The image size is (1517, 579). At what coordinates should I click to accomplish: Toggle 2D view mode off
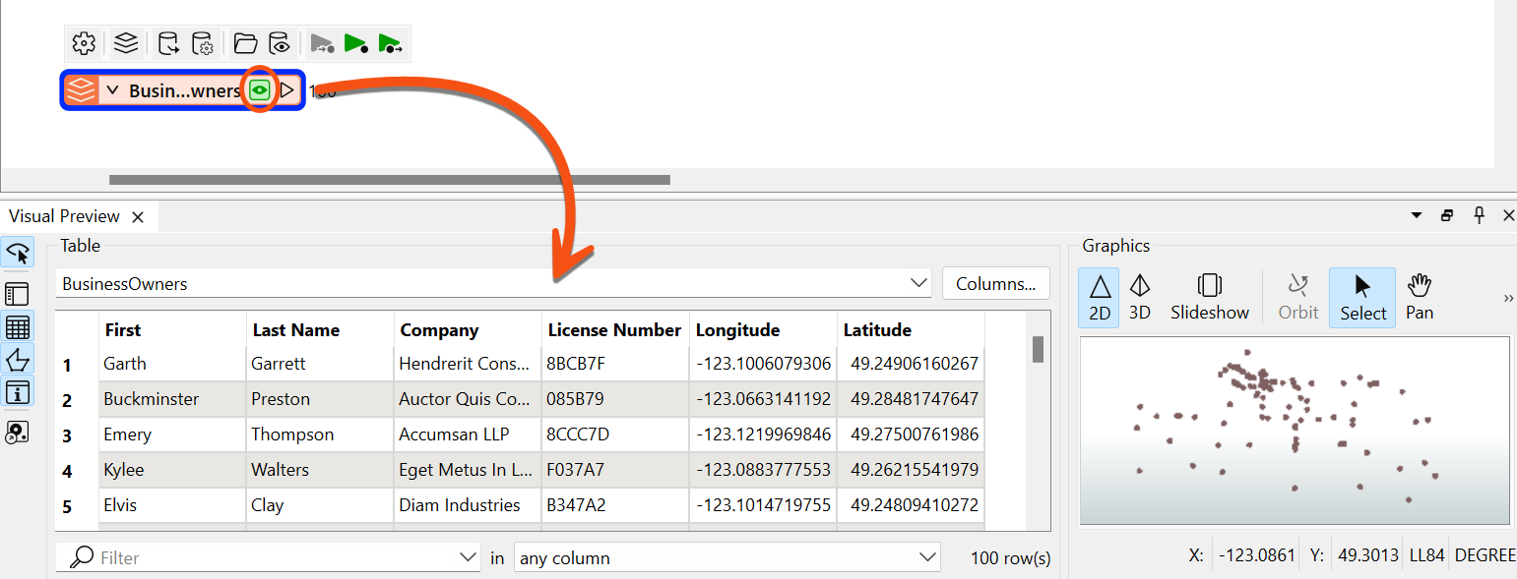1099,297
